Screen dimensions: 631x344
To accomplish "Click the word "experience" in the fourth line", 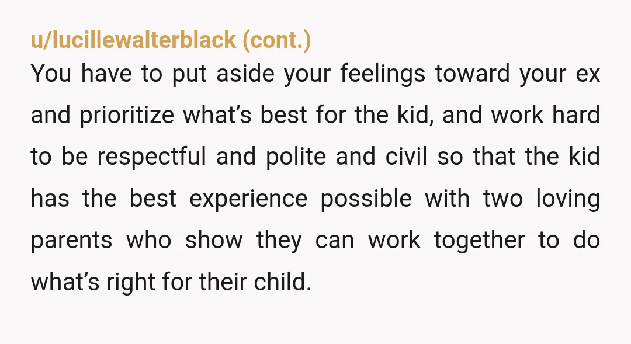I will click(248, 199).
